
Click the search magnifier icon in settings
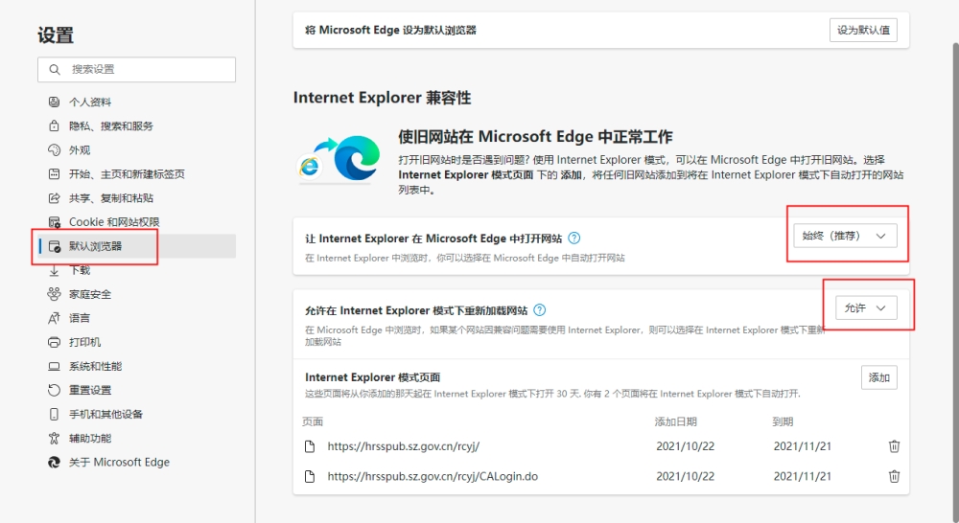(x=55, y=70)
